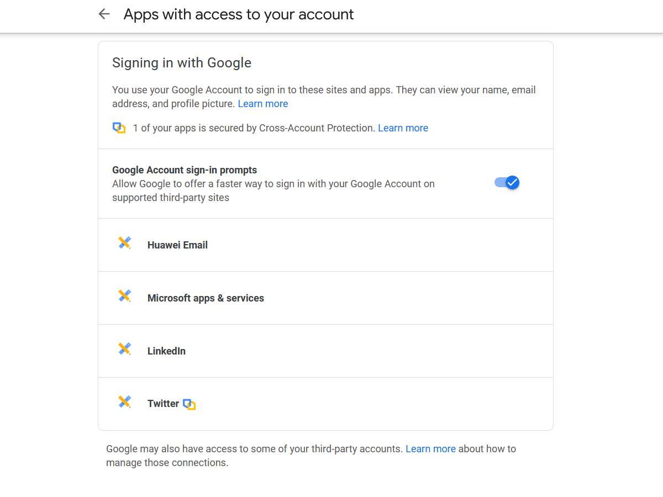
Task: Click the Cross-Account Protection shield above the apps list
Action: click(x=119, y=127)
